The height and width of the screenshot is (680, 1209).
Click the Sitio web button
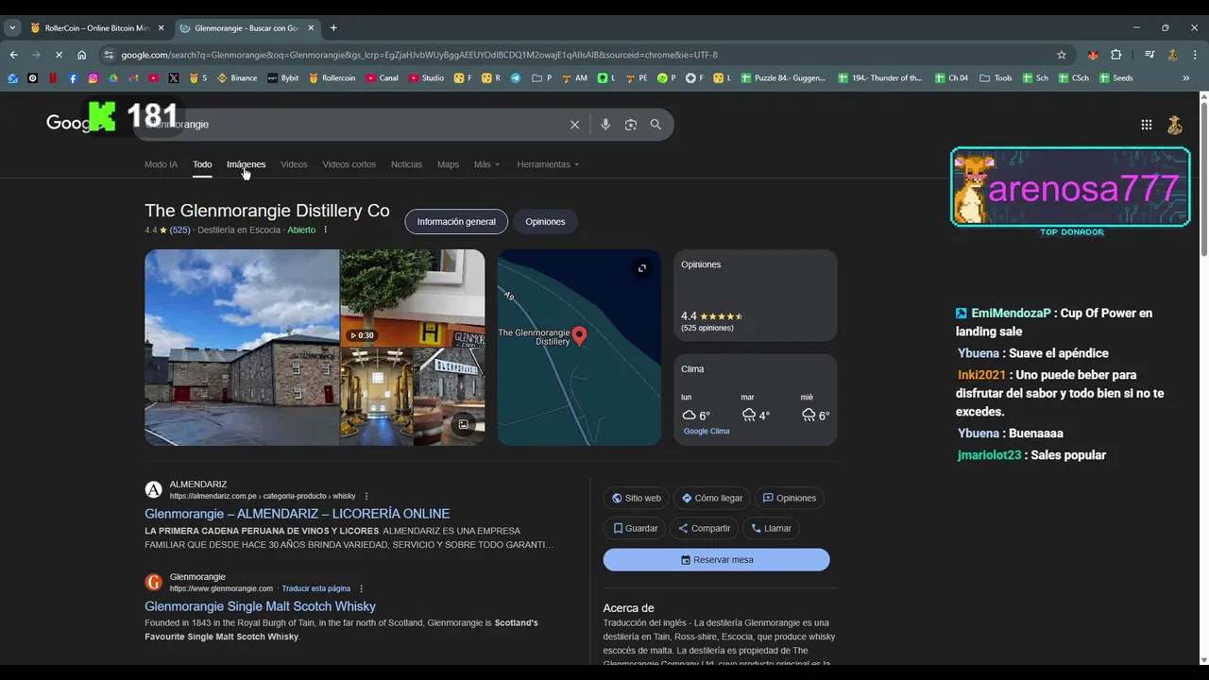click(x=636, y=498)
